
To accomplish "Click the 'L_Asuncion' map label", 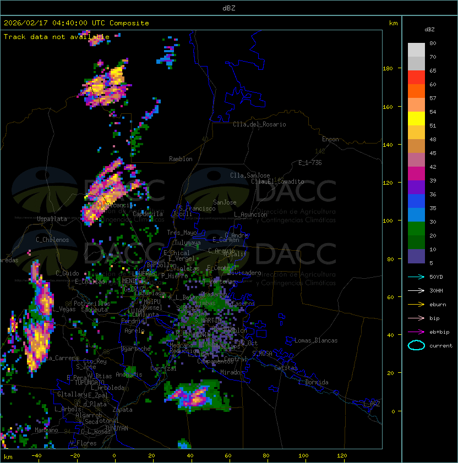I will tap(250, 214).
